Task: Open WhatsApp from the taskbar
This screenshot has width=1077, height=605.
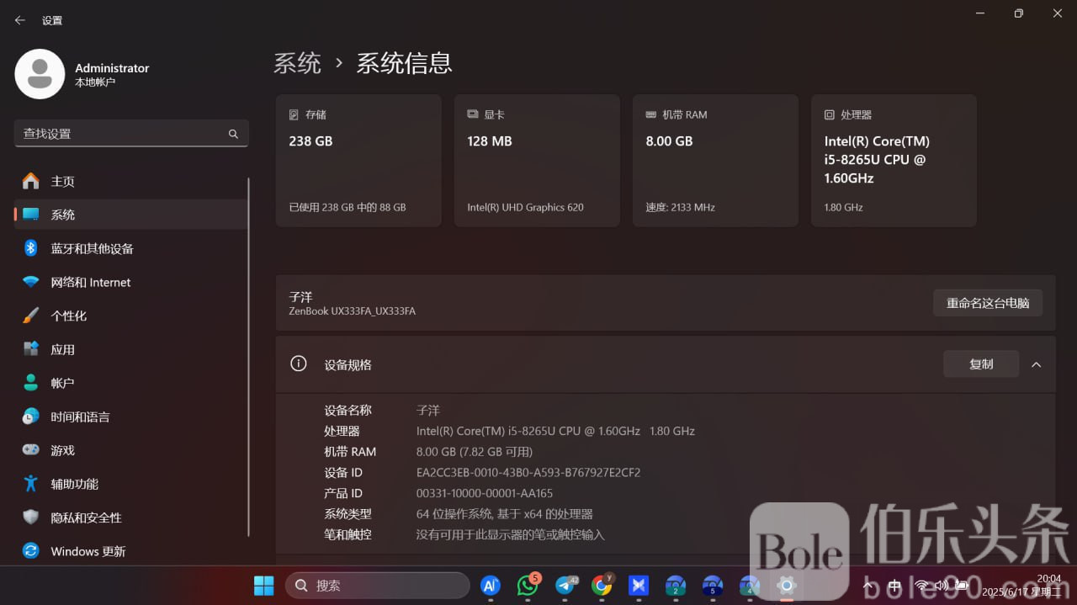Action: [x=528, y=586]
